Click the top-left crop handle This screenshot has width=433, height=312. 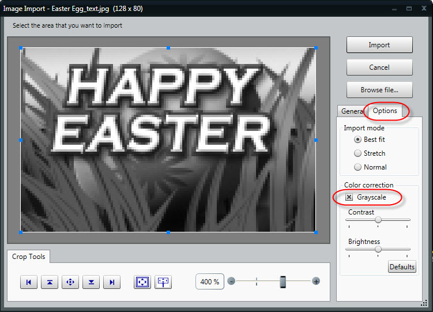pos(21,48)
